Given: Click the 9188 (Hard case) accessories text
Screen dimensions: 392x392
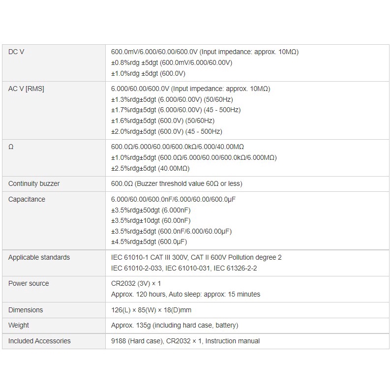Looking at the screenshot, I should [x=137, y=341].
